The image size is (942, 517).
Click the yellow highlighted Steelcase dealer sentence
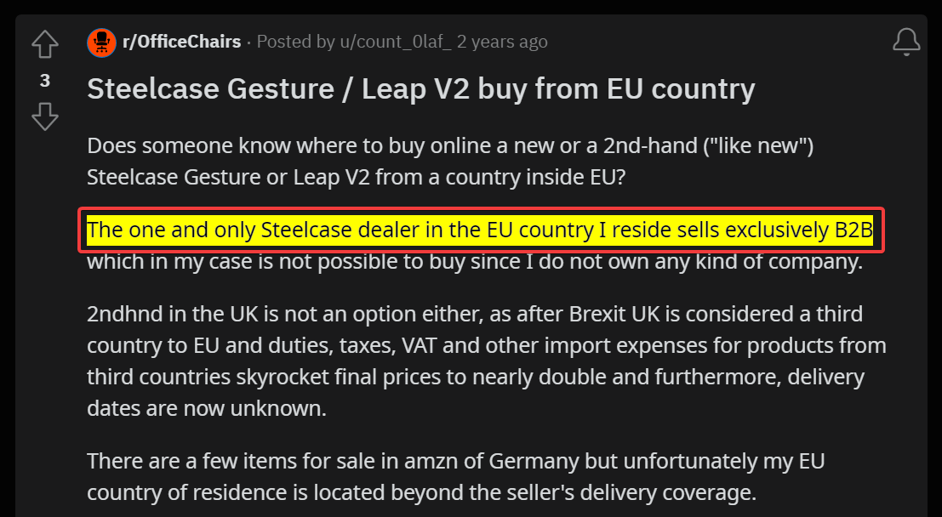click(x=480, y=230)
